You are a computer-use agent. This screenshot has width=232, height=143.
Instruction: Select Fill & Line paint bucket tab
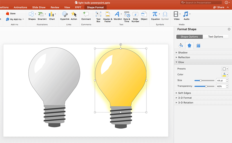click(180, 46)
